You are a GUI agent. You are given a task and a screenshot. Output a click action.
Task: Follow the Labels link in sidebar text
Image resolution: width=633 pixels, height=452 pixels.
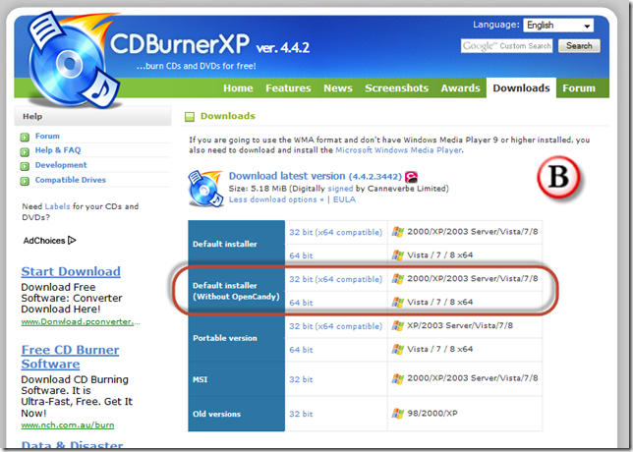57,206
